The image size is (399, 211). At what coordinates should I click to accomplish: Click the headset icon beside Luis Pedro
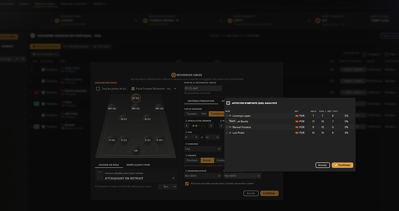pyautogui.click(x=230, y=133)
